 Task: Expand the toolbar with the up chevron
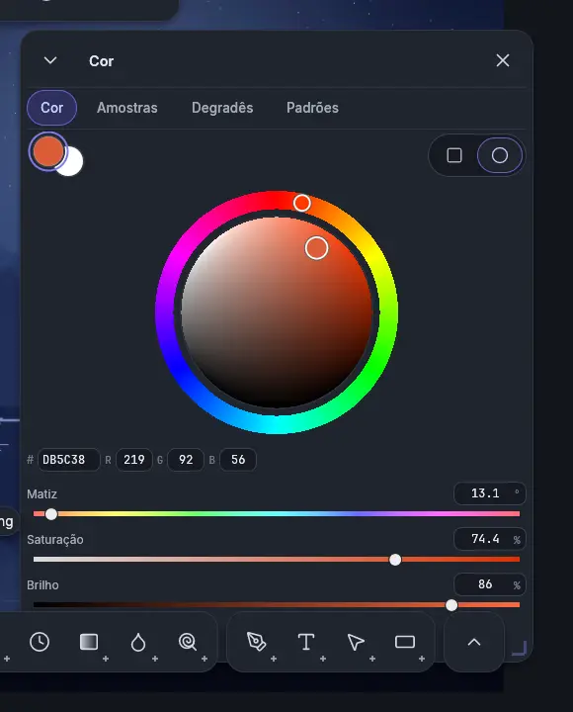[x=474, y=642]
